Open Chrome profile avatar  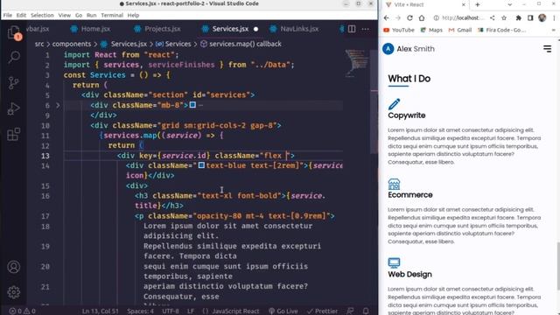click(542, 17)
